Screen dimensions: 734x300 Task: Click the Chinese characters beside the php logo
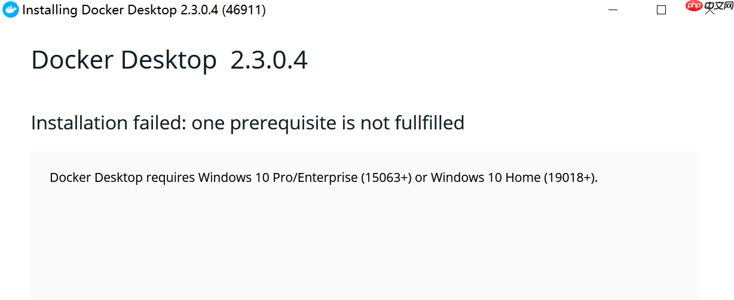(x=714, y=7)
